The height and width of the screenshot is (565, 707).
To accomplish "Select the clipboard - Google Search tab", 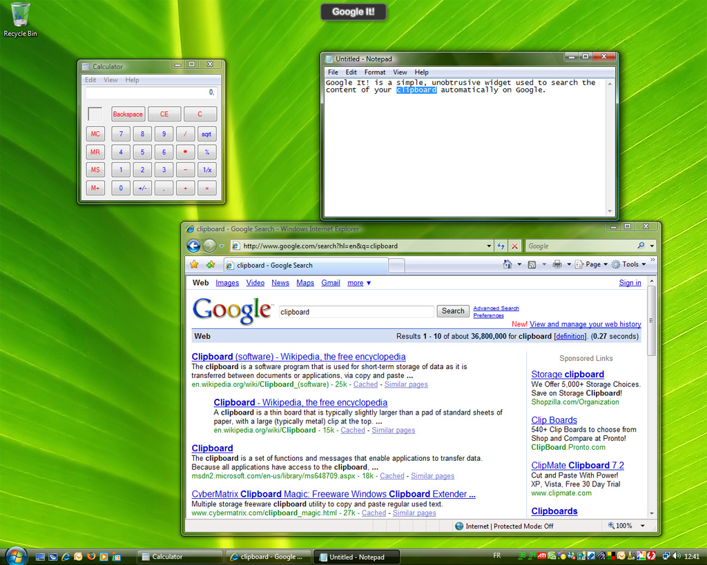I will click(306, 266).
